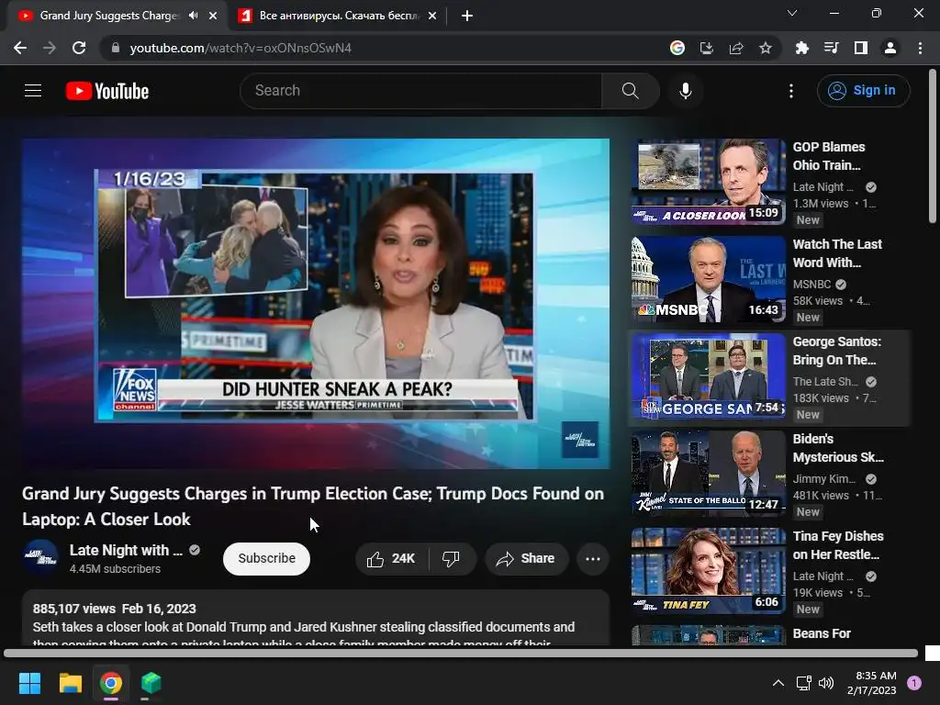Open tab search chevron dropdown
The height and width of the screenshot is (705, 940).
792,13
